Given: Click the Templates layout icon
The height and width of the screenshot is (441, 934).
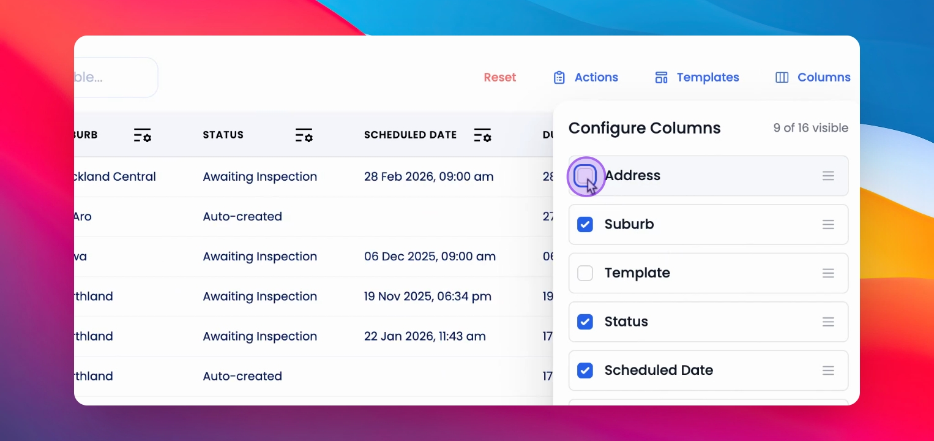Looking at the screenshot, I should pyautogui.click(x=661, y=78).
